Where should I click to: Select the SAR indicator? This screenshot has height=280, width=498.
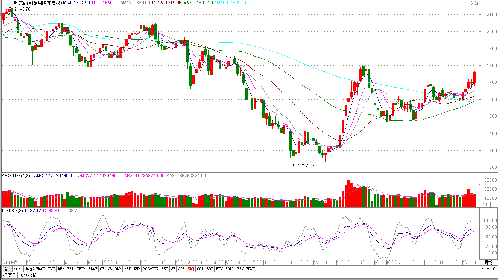(x=182, y=269)
